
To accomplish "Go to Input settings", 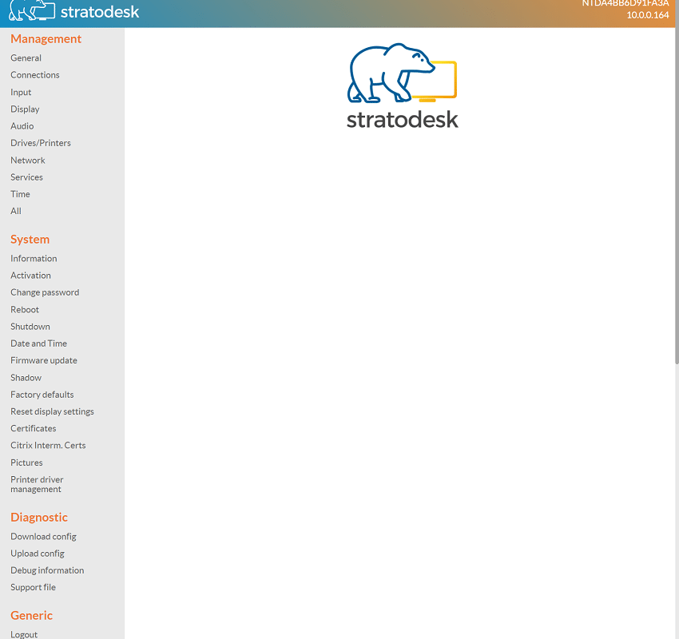I will click(21, 92).
